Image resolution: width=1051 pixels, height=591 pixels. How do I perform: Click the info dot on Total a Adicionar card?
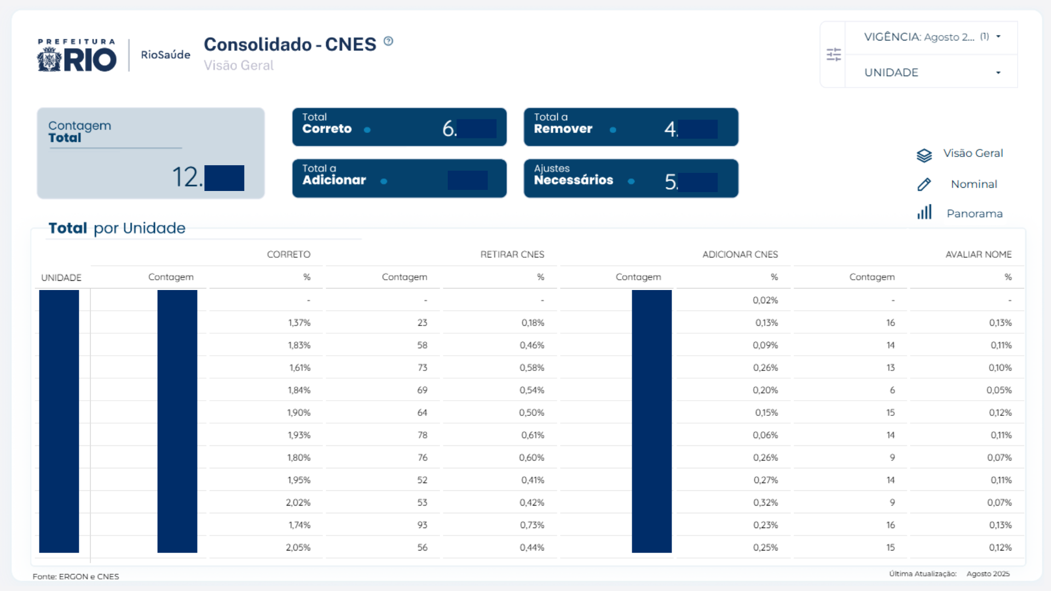coord(383,182)
